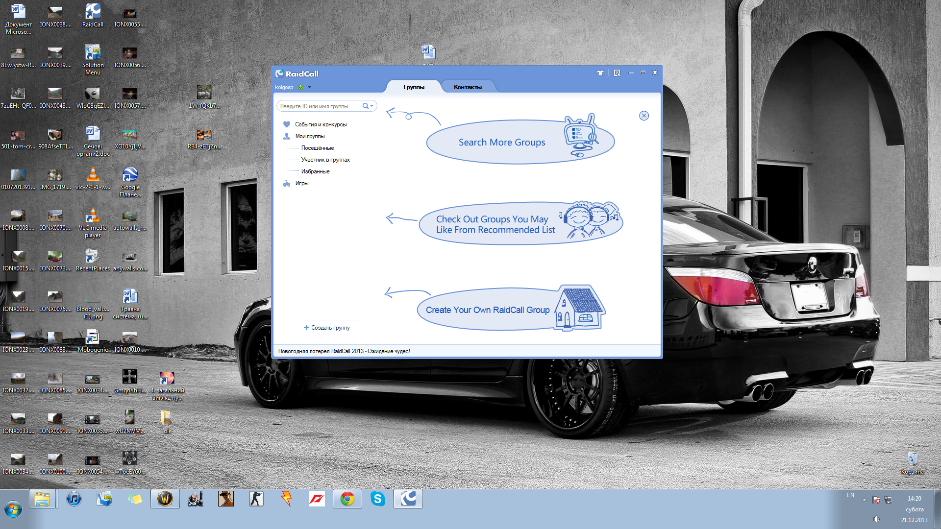Open the RaidCall 2013 lottery news link
The image size is (941, 529).
tap(344, 351)
